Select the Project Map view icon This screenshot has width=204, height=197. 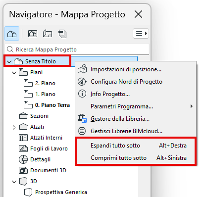pos(12,34)
